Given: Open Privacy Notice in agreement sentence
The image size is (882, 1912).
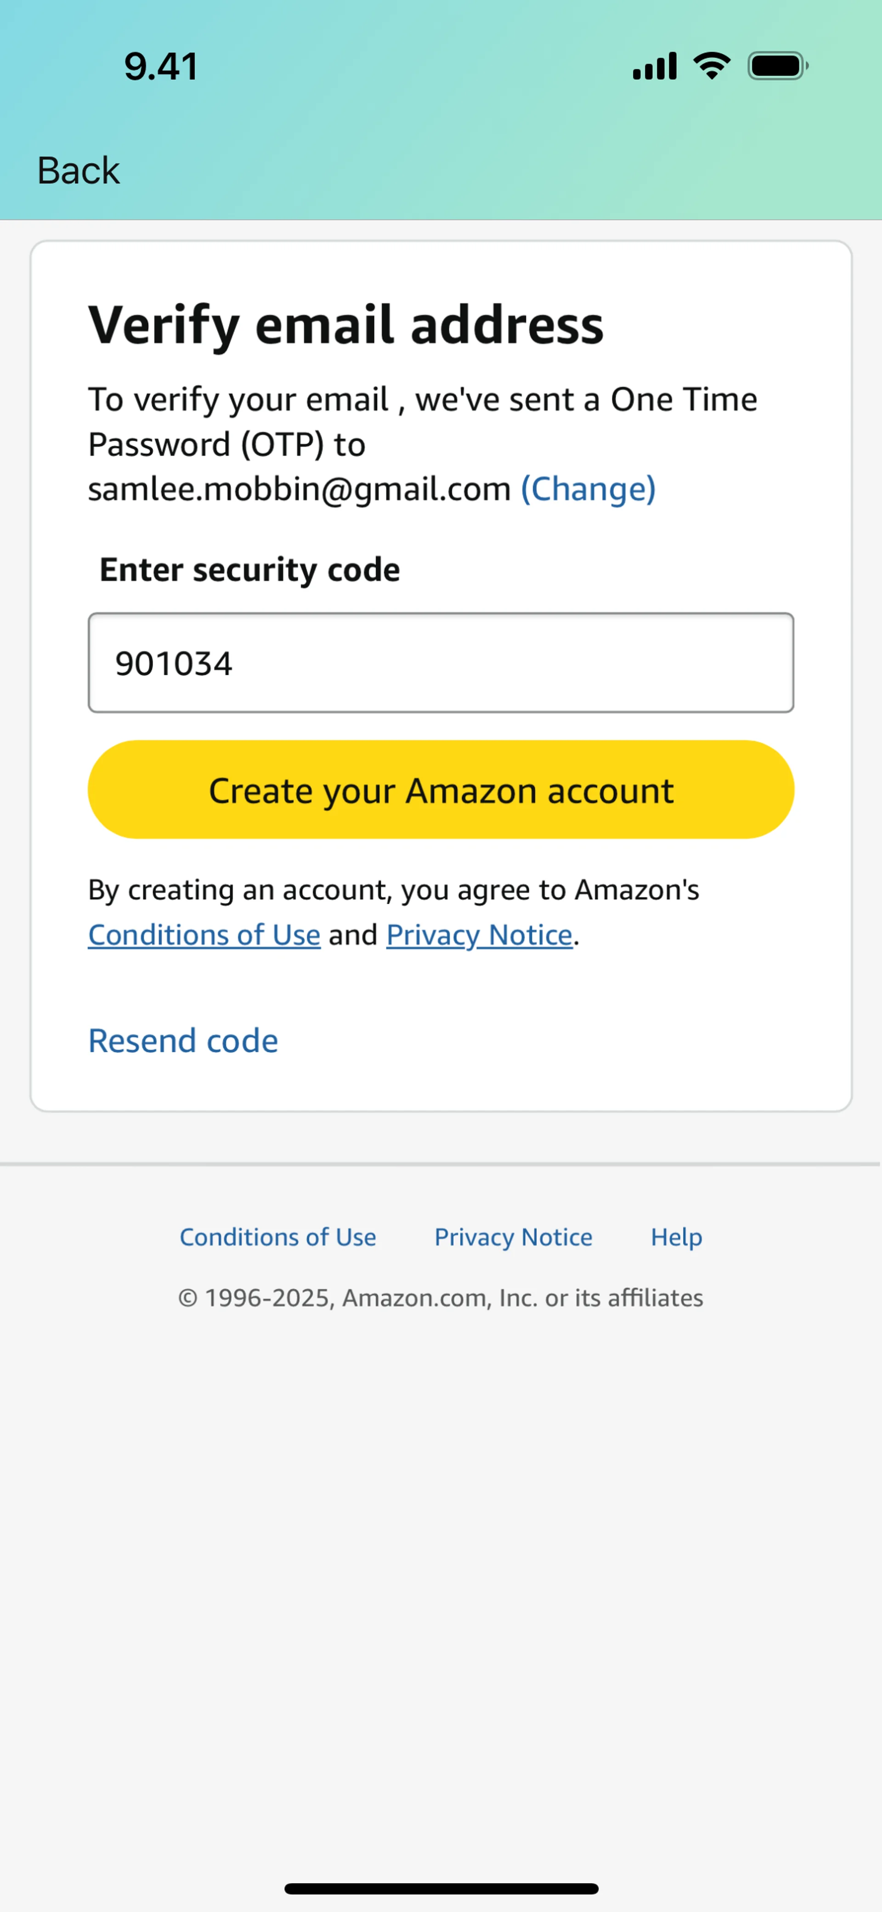Looking at the screenshot, I should pos(479,935).
